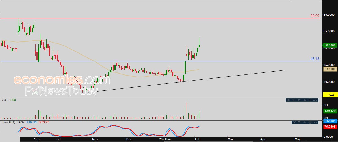
Task: Click the Dec label on time axis
Action: tap(129, 139)
